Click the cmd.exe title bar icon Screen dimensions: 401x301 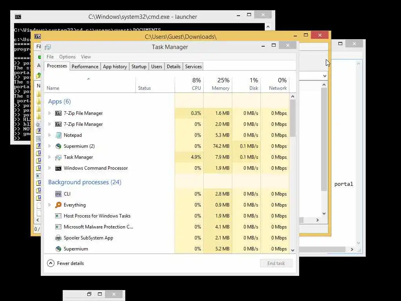pyautogui.click(x=18, y=17)
